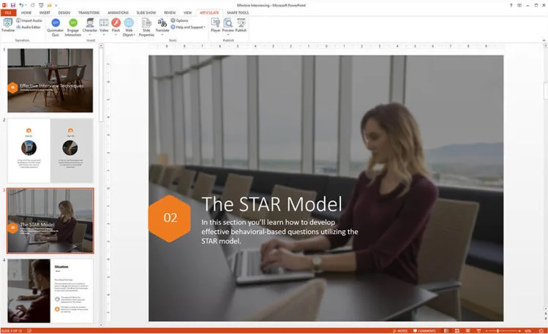Toggle the Comments pane in status bar
548x334 pixels.
pyautogui.click(x=424, y=330)
